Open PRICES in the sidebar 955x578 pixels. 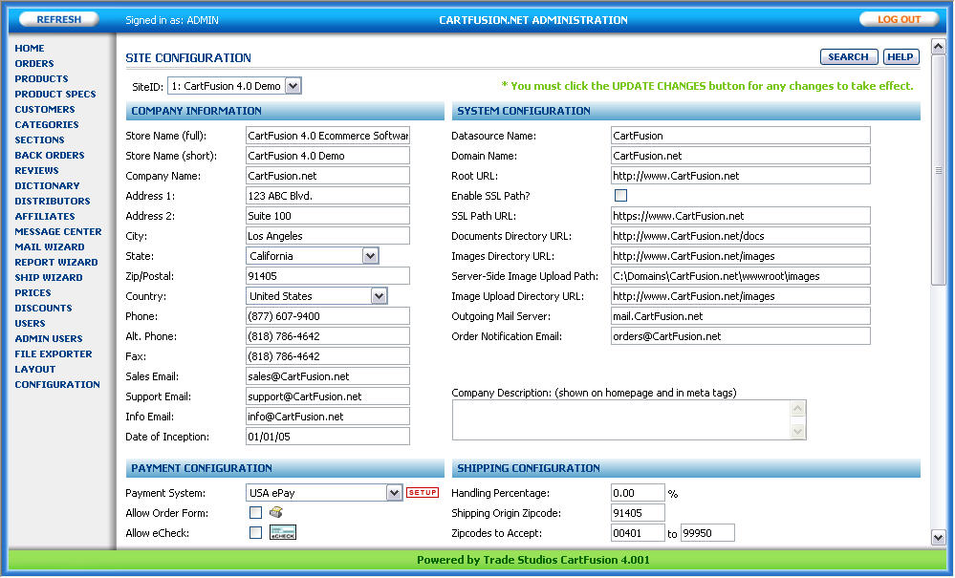point(33,292)
